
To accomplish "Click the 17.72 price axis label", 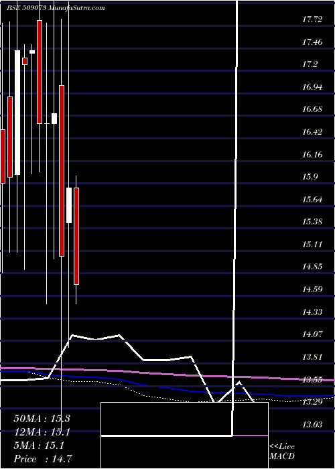I will coord(312,19).
